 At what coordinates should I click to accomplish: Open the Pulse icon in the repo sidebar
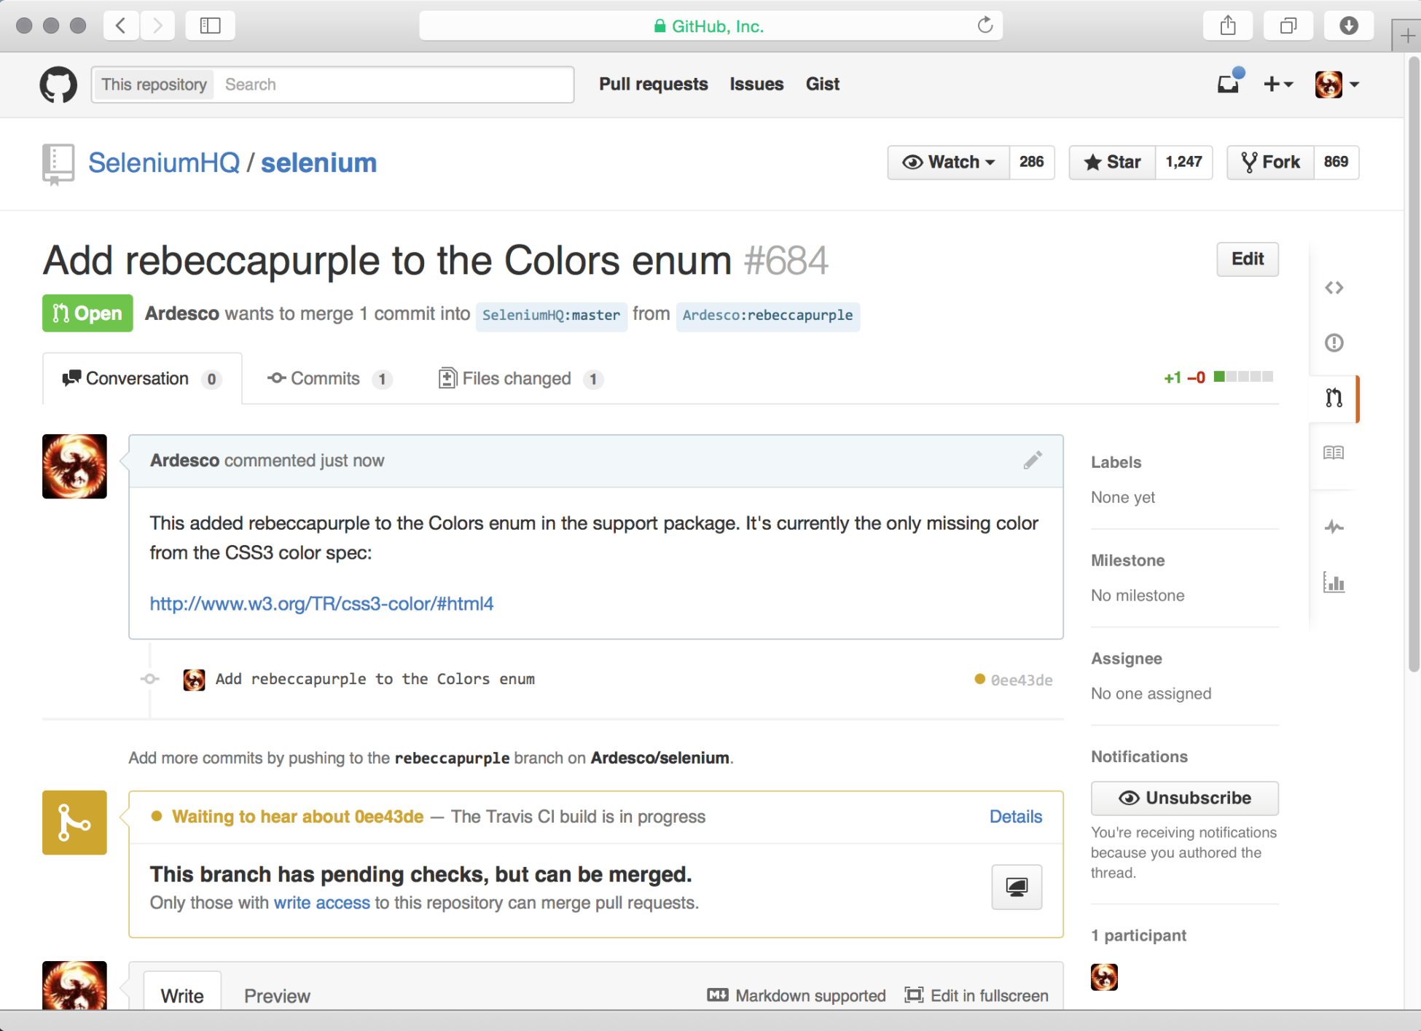click(x=1334, y=527)
